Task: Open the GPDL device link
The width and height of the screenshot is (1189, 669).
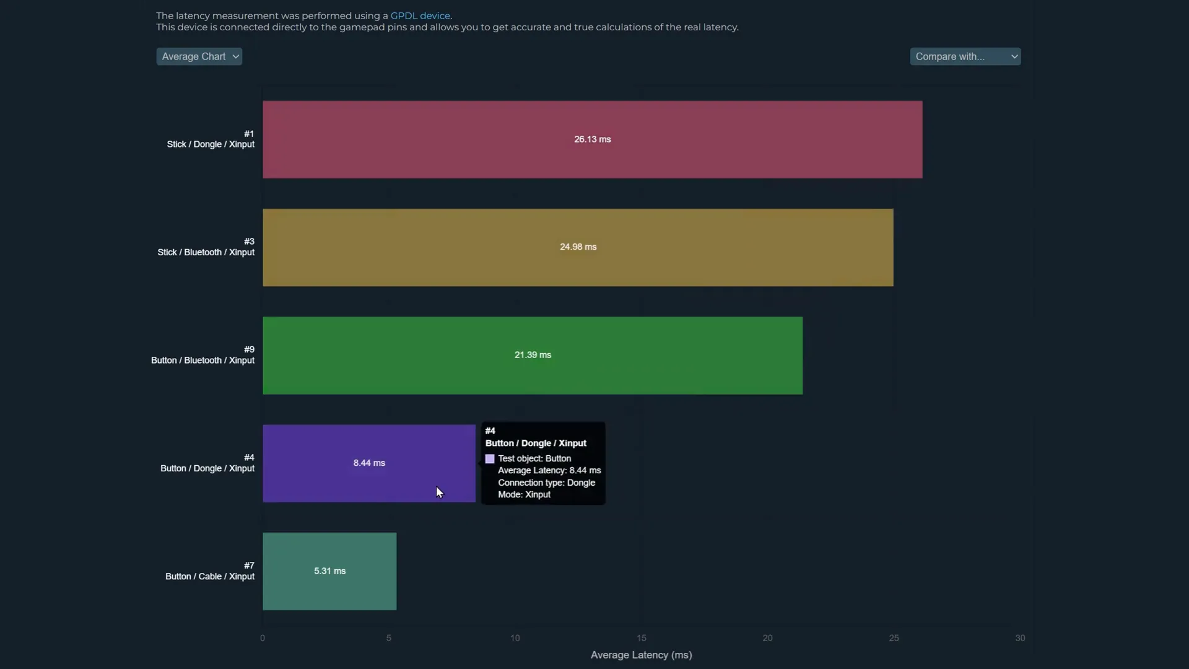Action: tap(420, 15)
